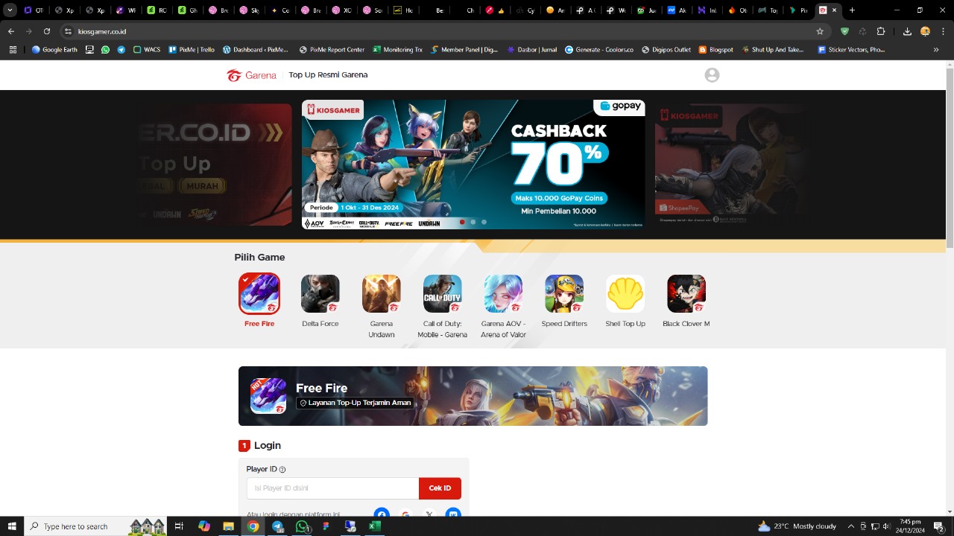Open the Windows Start menu

tap(12, 526)
